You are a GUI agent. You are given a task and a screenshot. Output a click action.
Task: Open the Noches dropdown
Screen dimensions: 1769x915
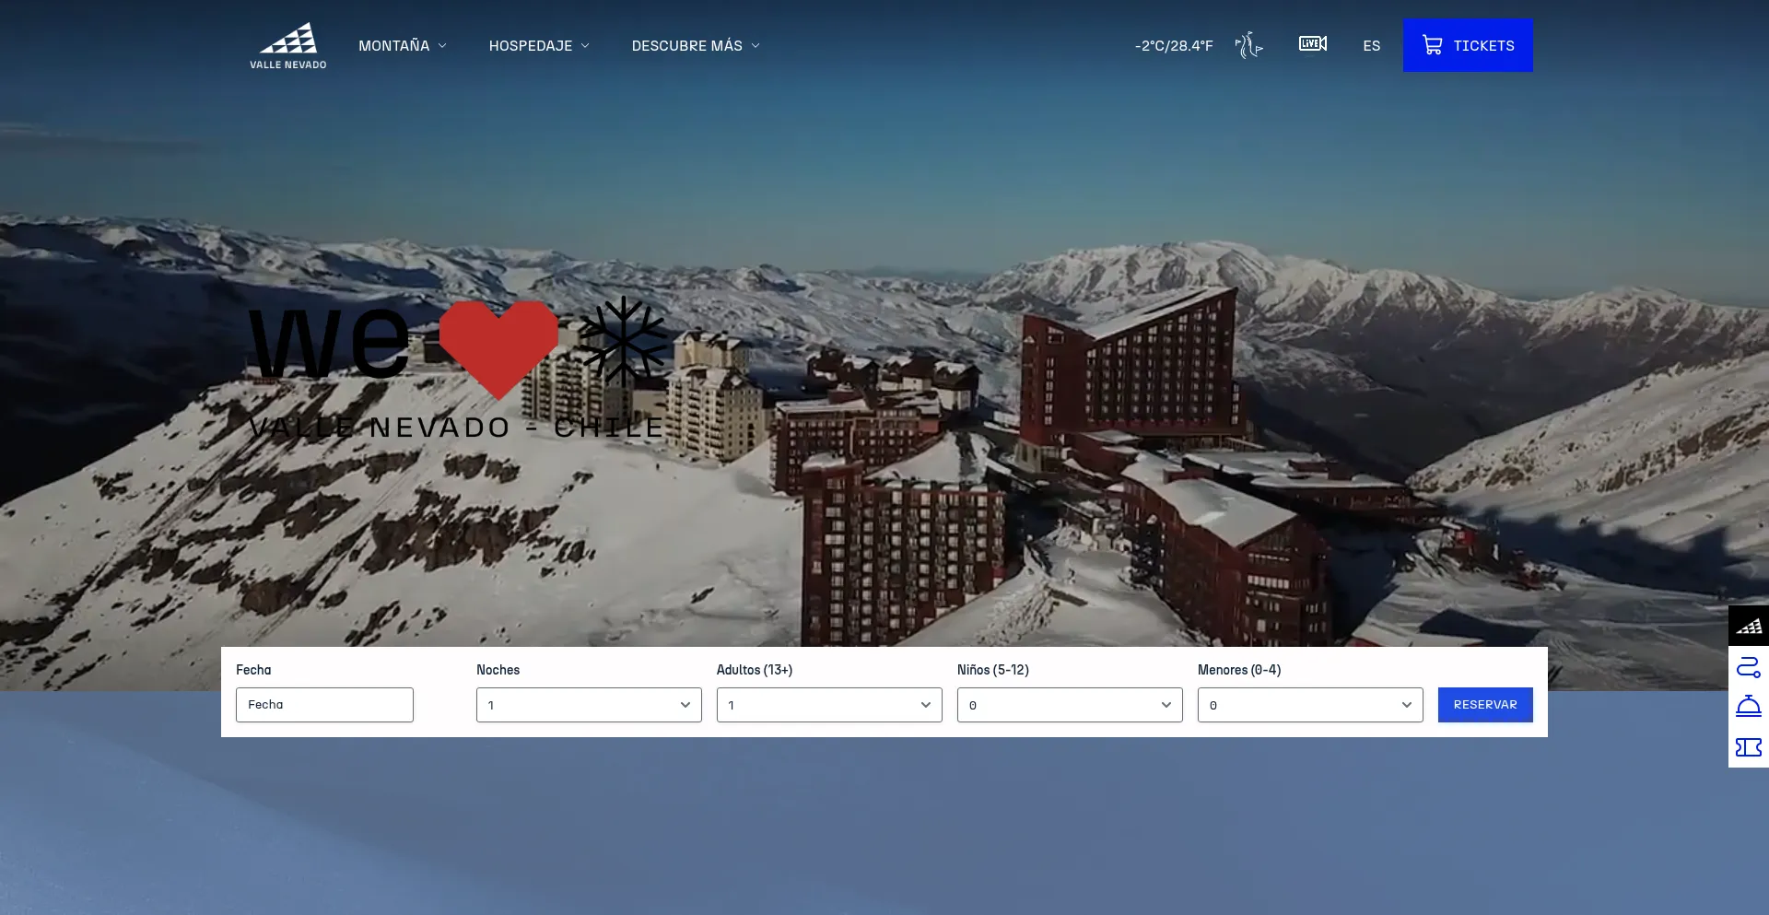click(x=589, y=705)
